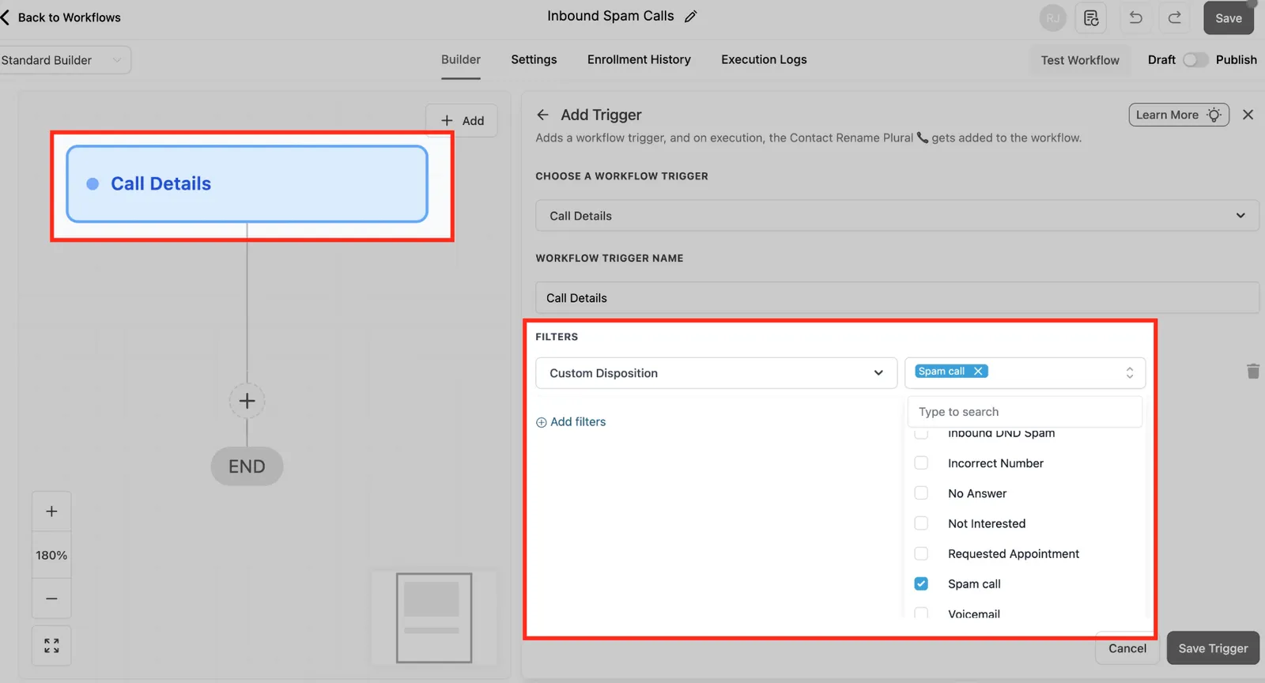Toggle the Draft/Publish switch

(1195, 60)
